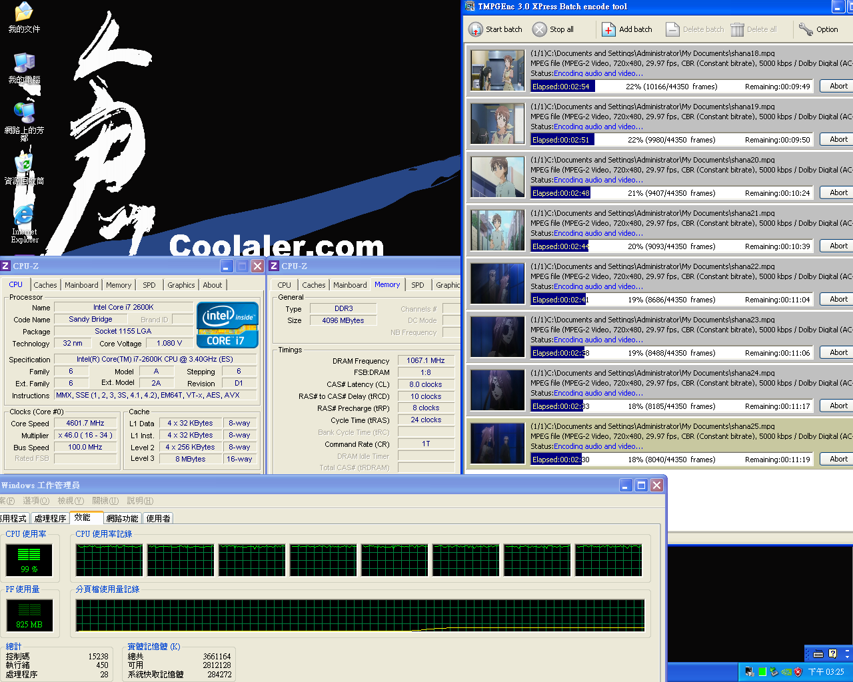This screenshot has width=853, height=682.
Task: Open the Memory tab in left CPU-Z
Action: pos(119,285)
